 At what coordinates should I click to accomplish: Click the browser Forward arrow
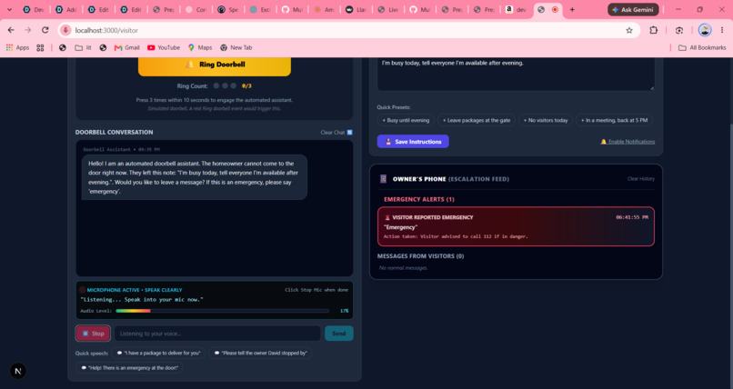pos(28,30)
